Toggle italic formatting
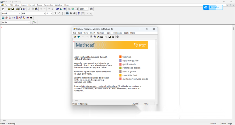The image size is (235, 125). [59, 13]
